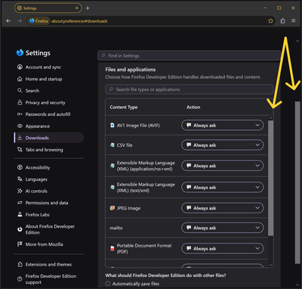Viewport: 302px width, 289px height.
Task: Go to Home and startup settings
Action: click(x=49, y=79)
